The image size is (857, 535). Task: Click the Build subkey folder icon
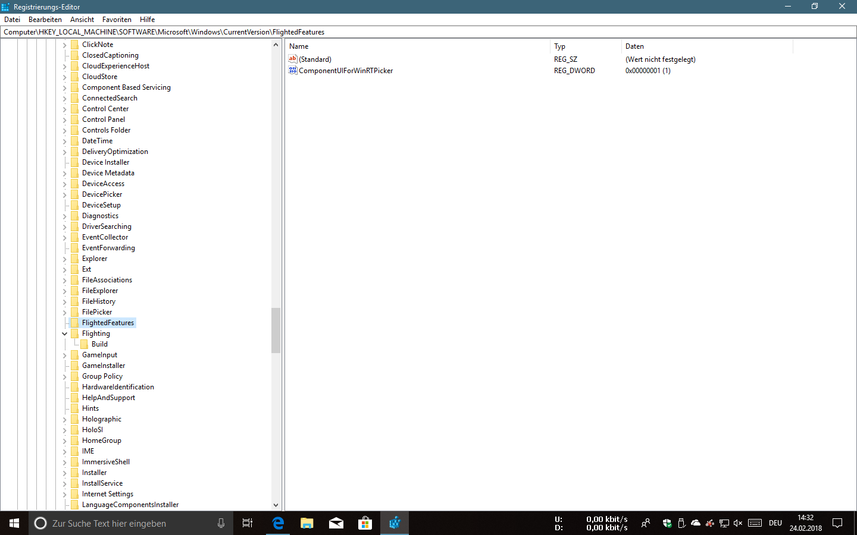pos(84,344)
